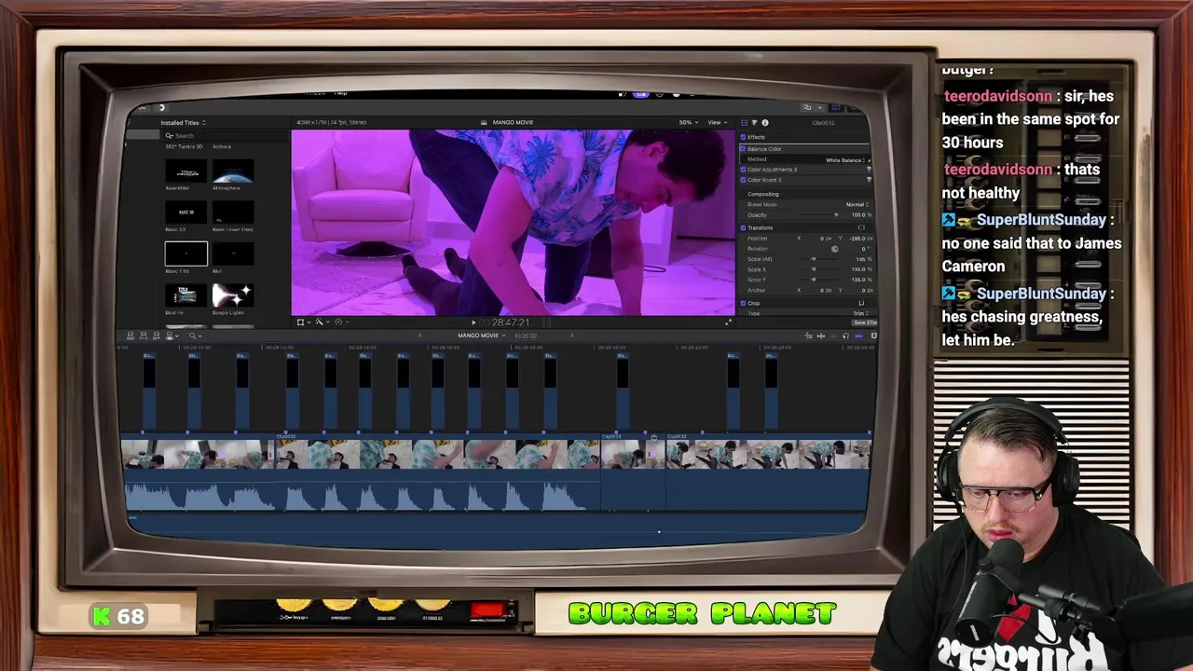The width and height of the screenshot is (1193, 671).
Task: Open the View options dropdown
Action: pyautogui.click(x=717, y=122)
